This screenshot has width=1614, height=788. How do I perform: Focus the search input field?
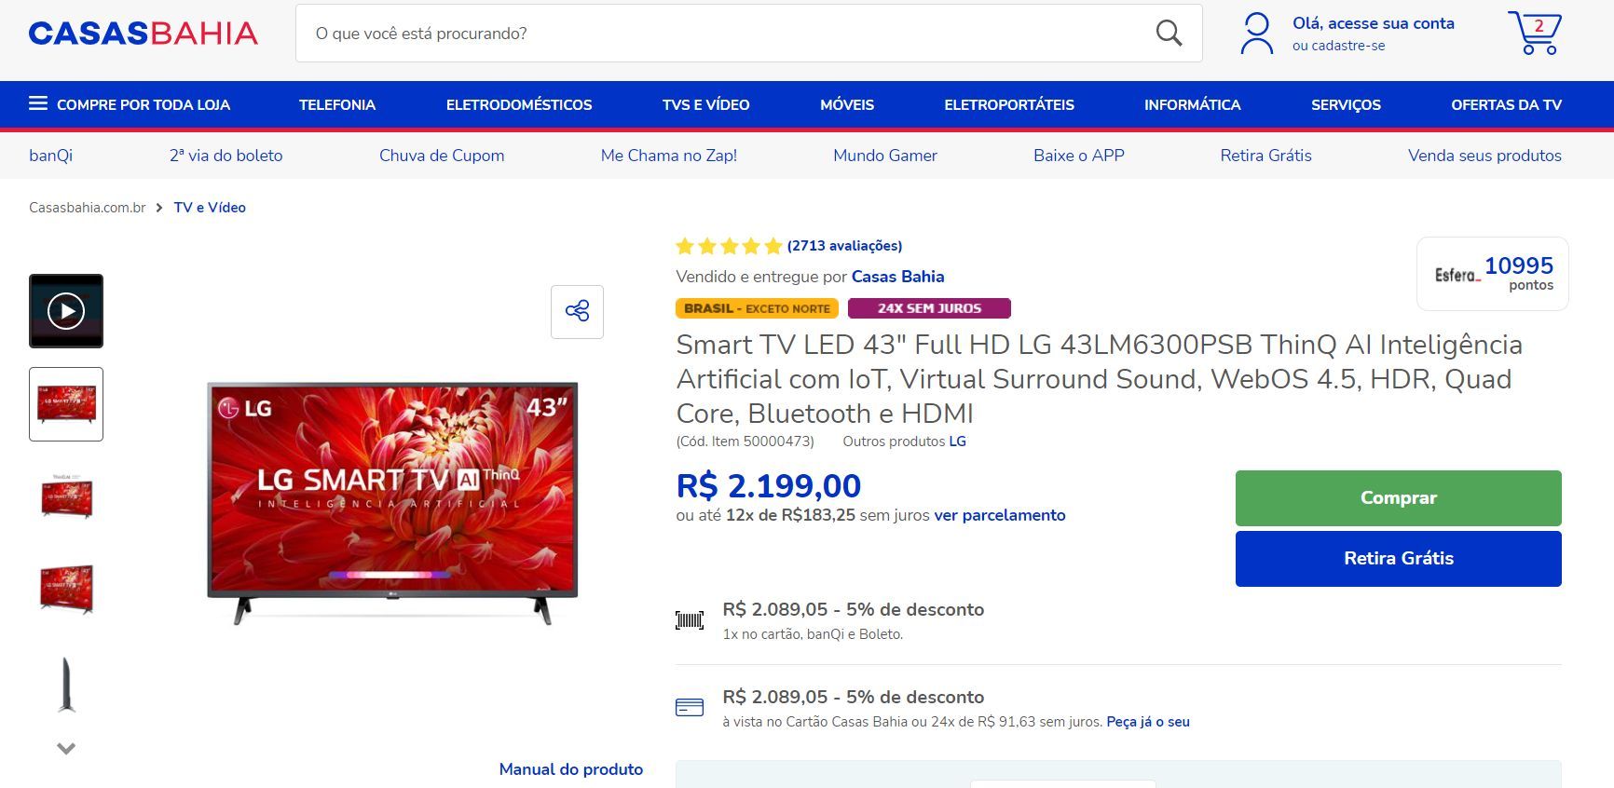pyautogui.click(x=727, y=34)
